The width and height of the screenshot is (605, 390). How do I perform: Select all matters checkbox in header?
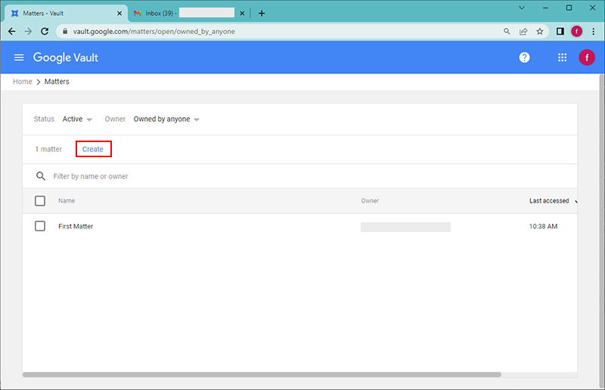40,200
